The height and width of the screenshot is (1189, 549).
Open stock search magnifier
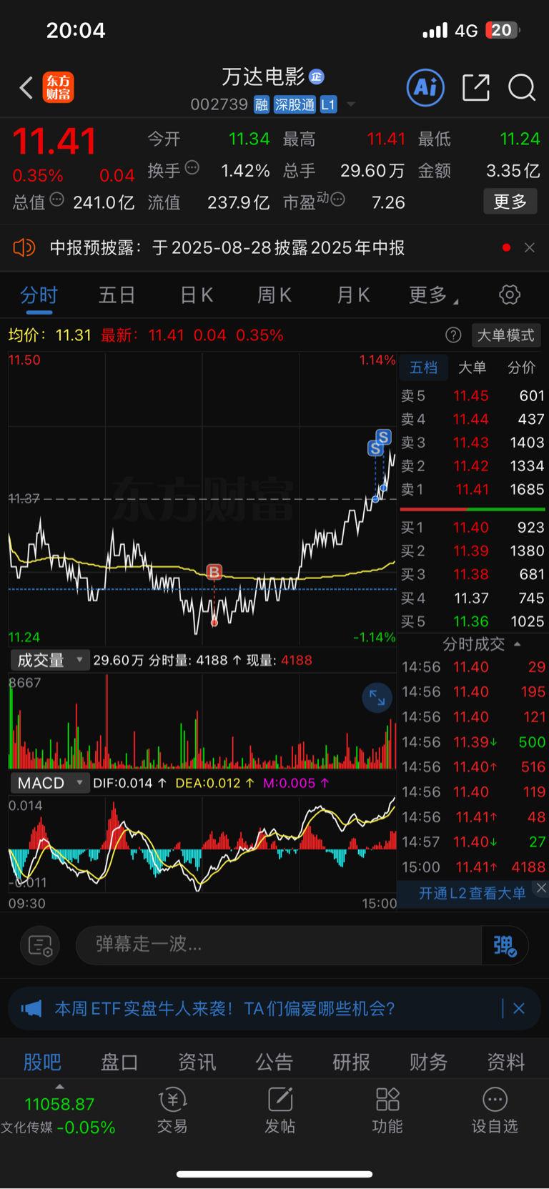click(x=522, y=88)
